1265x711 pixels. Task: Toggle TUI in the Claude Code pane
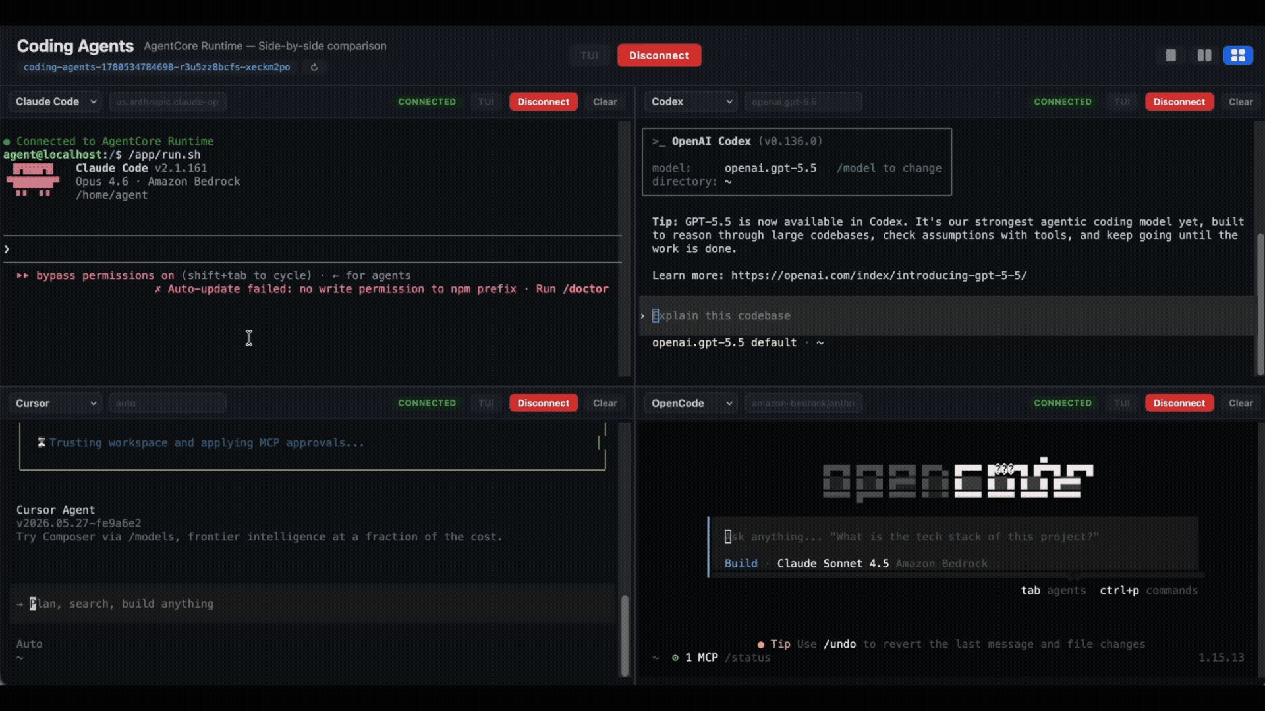(x=486, y=102)
